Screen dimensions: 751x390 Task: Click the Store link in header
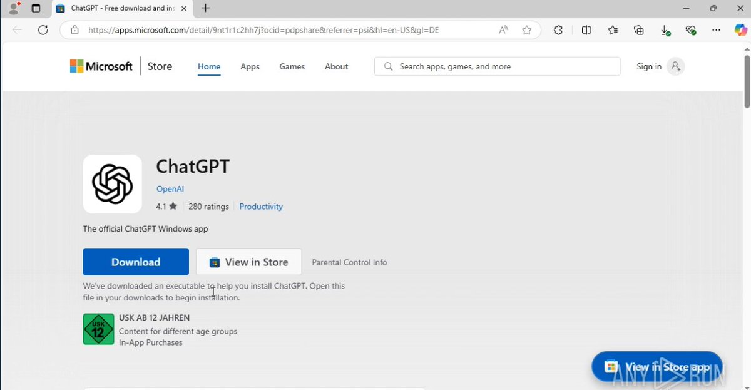pyautogui.click(x=160, y=66)
